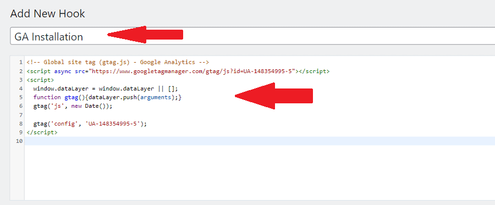The image size is (495, 205).
Task: Click line number 7 in the gutter
Action: [x=21, y=115]
